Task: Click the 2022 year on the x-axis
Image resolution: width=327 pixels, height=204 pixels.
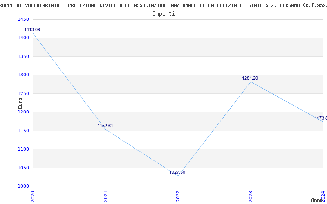Action: 178,195
